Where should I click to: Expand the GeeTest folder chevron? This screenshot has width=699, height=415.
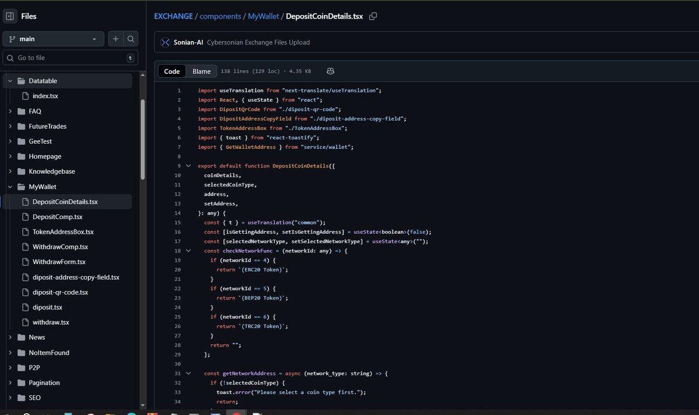pos(10,141)
